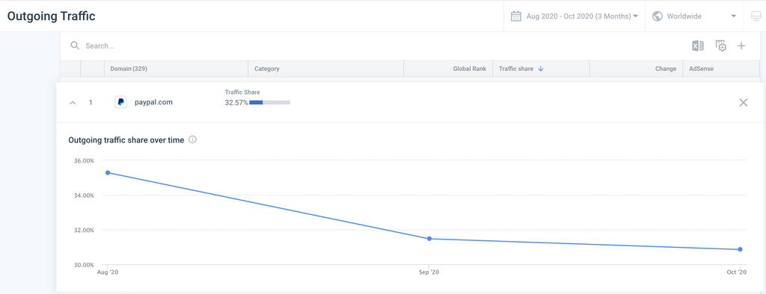The width and height of the screenshot is (766, 294).
Task: Click the 32.57% traffic share value
Action: (236, 102)
